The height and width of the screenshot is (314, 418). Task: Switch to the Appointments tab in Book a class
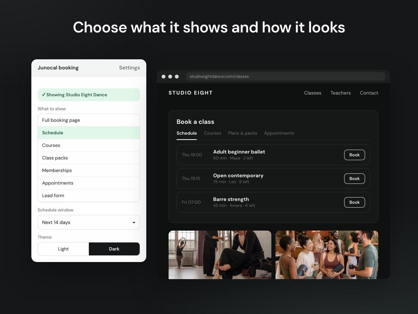(279, 133)
